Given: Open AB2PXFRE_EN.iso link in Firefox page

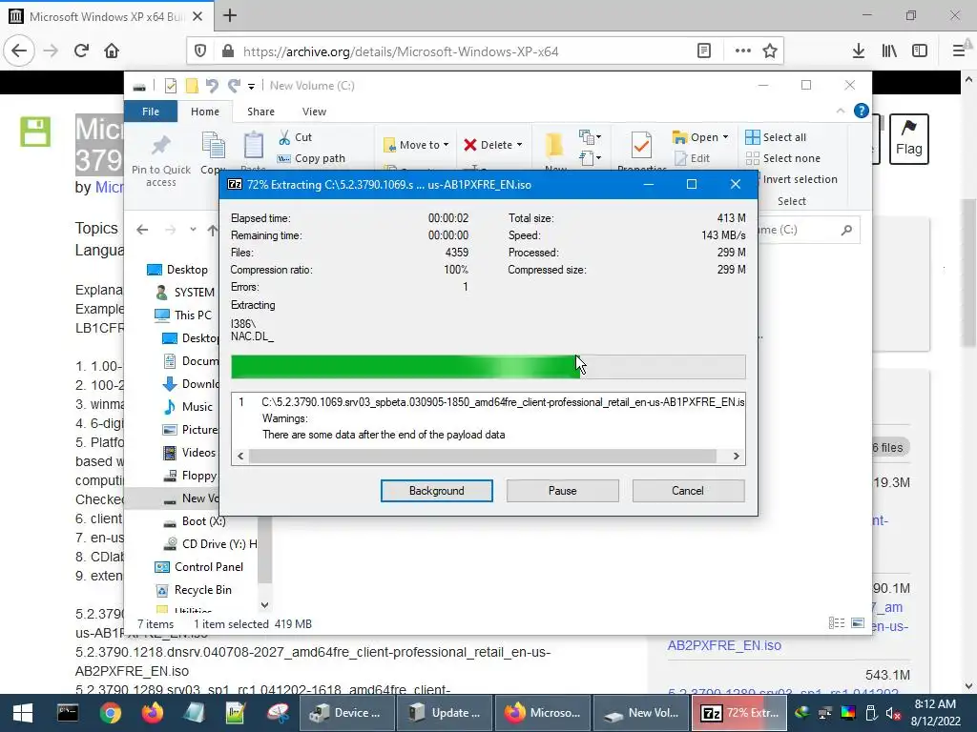Looking at the screenshot, I should click(724, 645).
